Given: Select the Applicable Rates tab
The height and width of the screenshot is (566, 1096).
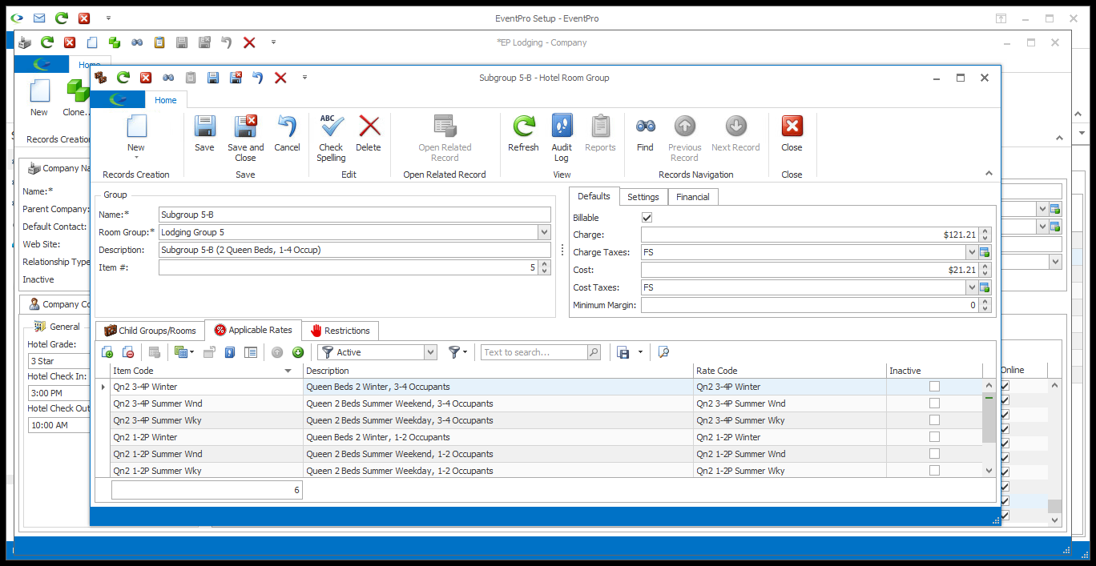Looking at the screenshot, I should [x=253, y=330].
